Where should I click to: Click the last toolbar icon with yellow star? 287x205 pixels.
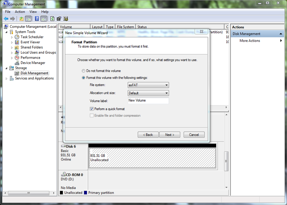click(66, 19)
